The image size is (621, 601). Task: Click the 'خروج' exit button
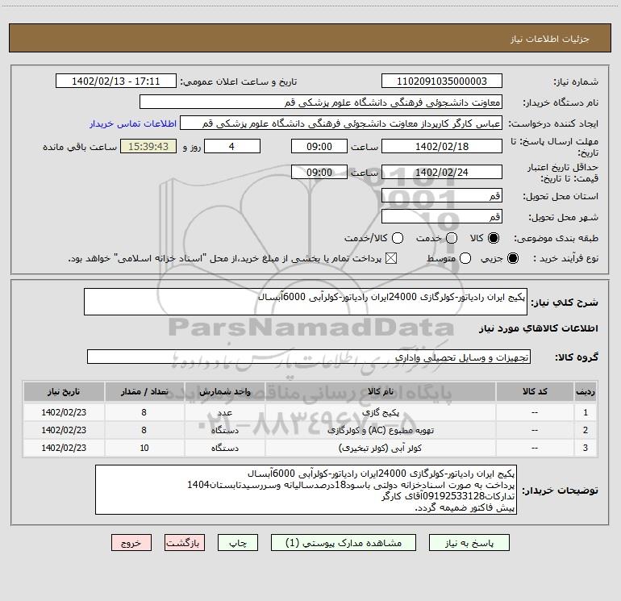(131, 543)
